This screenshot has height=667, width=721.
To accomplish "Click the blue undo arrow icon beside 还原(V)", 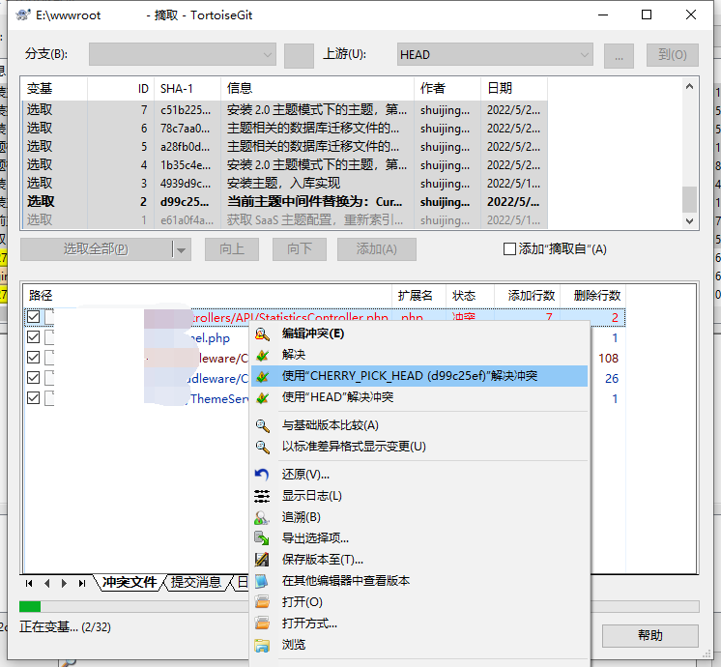I will coord(262,475).
